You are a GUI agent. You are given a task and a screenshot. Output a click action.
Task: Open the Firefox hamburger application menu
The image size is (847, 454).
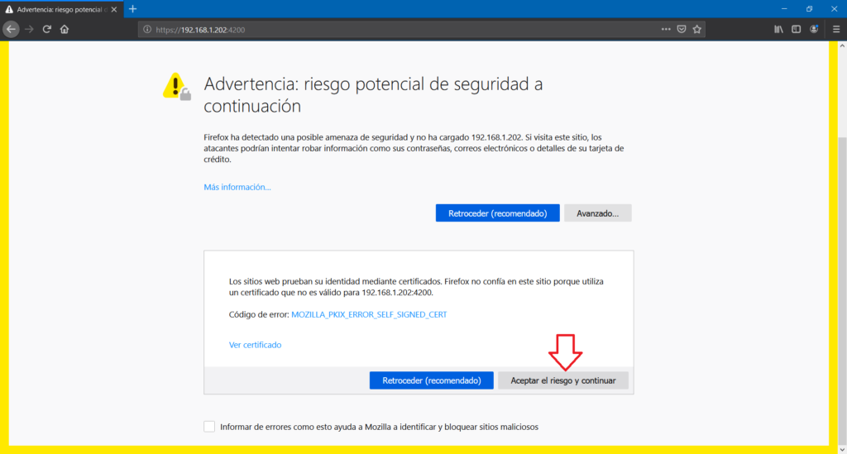(x=835, y=29)
